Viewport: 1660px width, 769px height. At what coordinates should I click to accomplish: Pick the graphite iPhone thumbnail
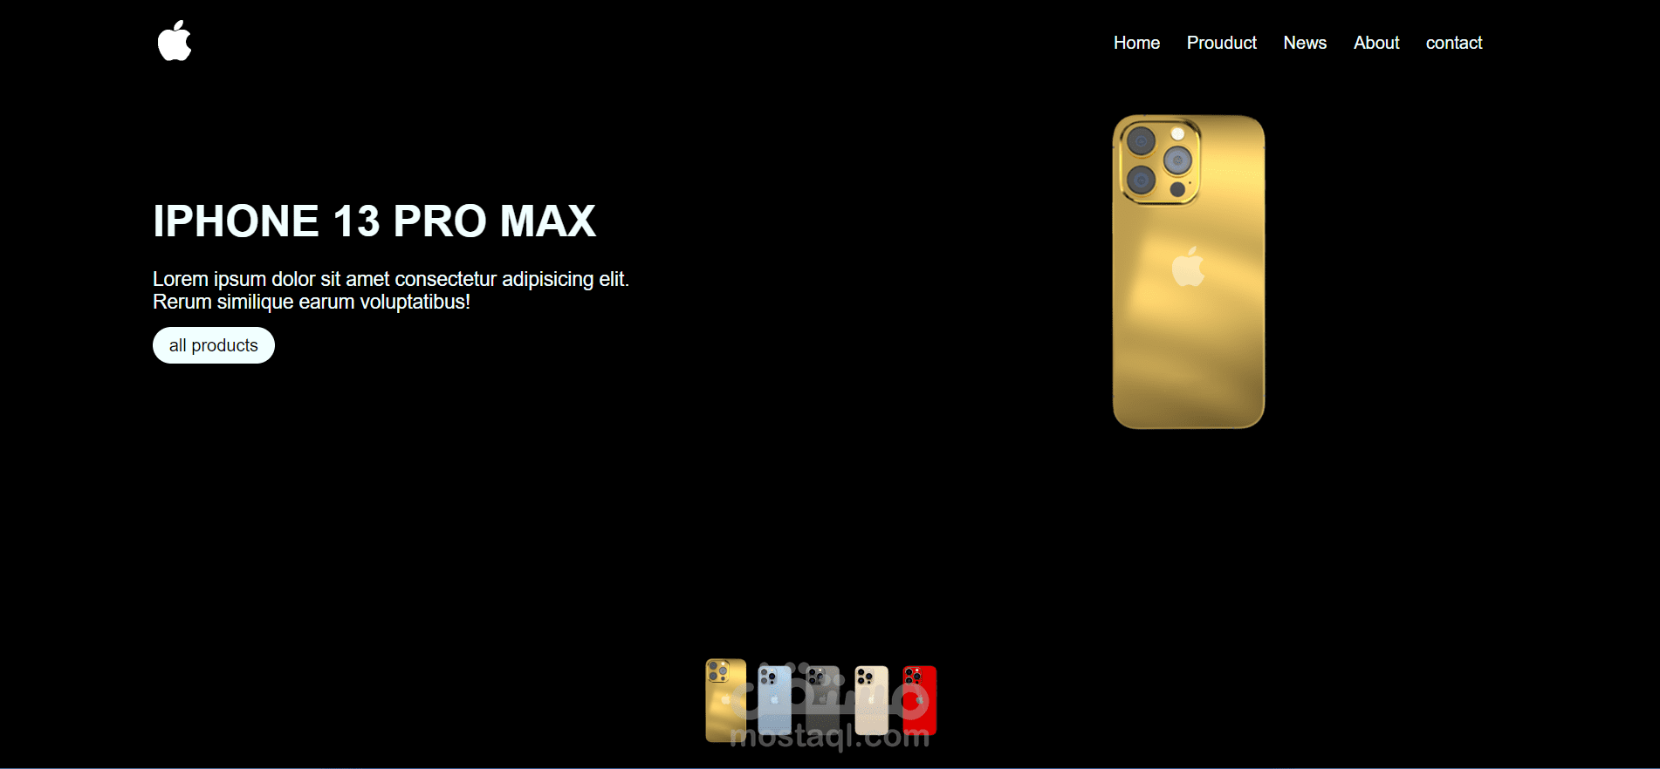pyautogui.click(x=822, y=700)
